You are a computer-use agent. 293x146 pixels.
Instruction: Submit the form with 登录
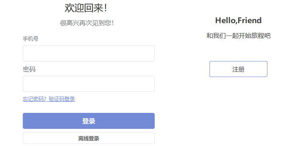89,121
